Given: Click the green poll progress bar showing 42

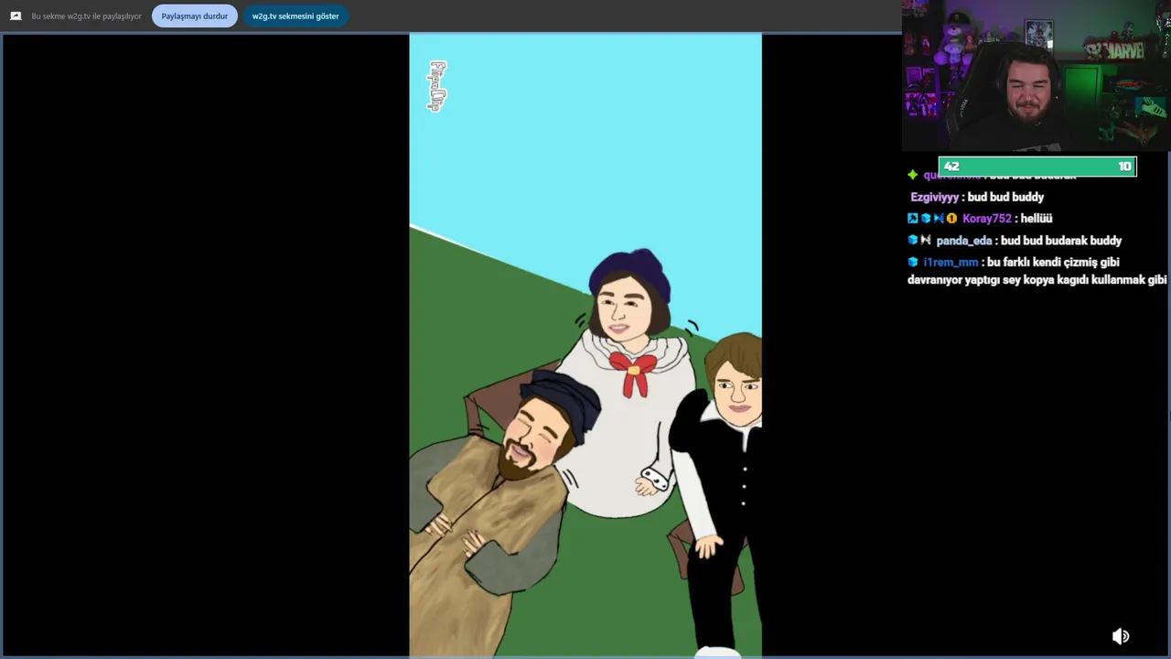Looking at the screenshot, I should pyautogui.click(x=1037, y=167).
